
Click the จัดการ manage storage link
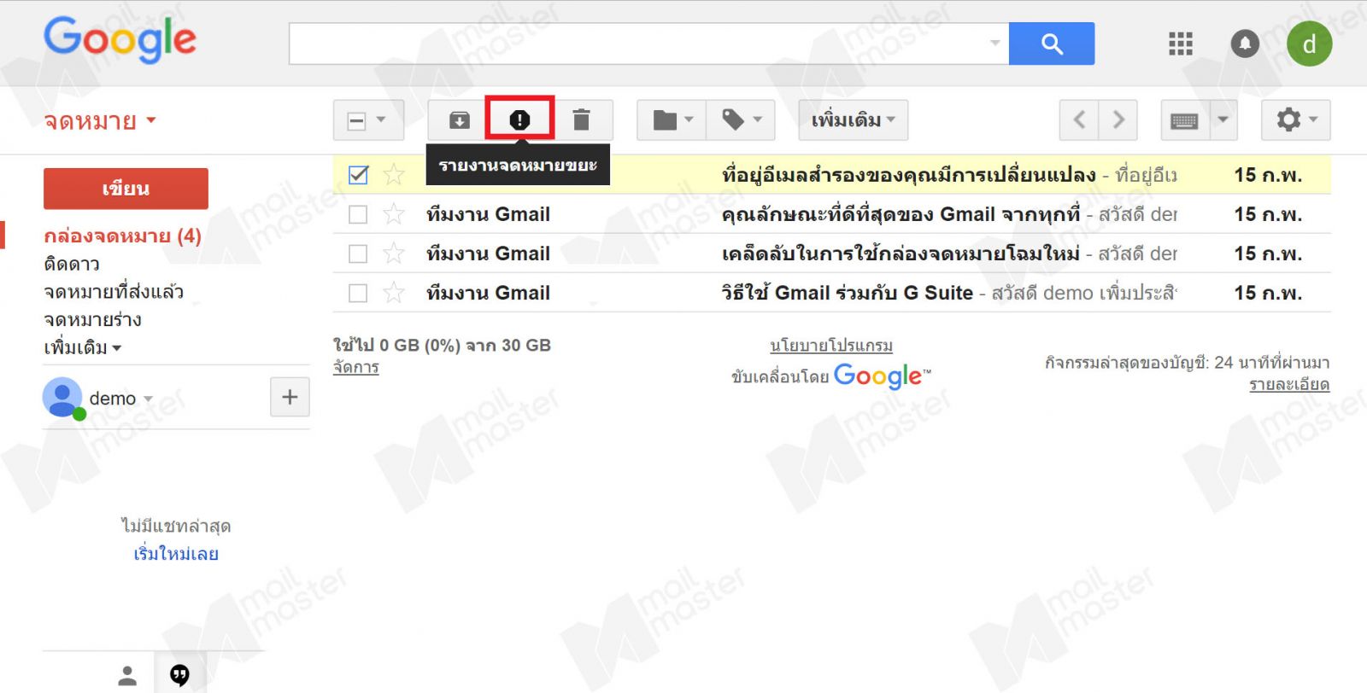coord(356,367)
